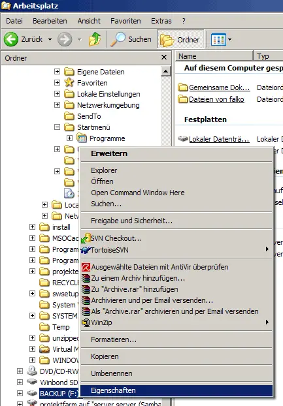Choose Zu "Archive.rar" hinzufügen
Screen dimensions: 283x406
[176, 289]
